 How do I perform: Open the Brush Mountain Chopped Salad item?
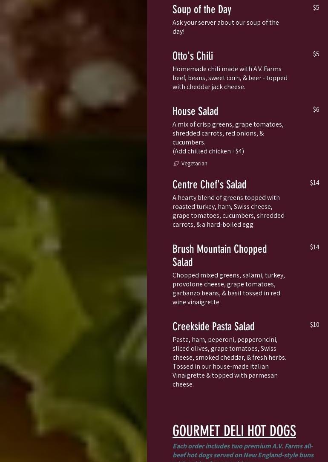point(220,255)
